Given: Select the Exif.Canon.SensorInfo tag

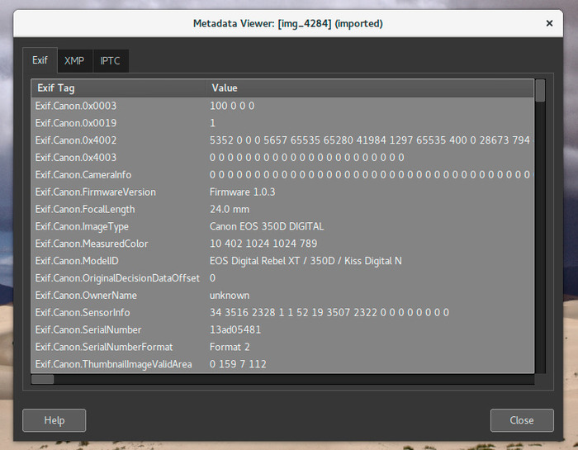Looking at the screenshot, I should point(83,313).
